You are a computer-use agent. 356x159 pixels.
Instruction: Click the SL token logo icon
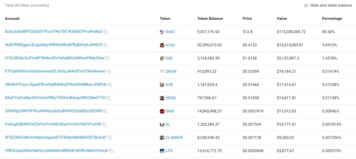(x=162, y=124)
